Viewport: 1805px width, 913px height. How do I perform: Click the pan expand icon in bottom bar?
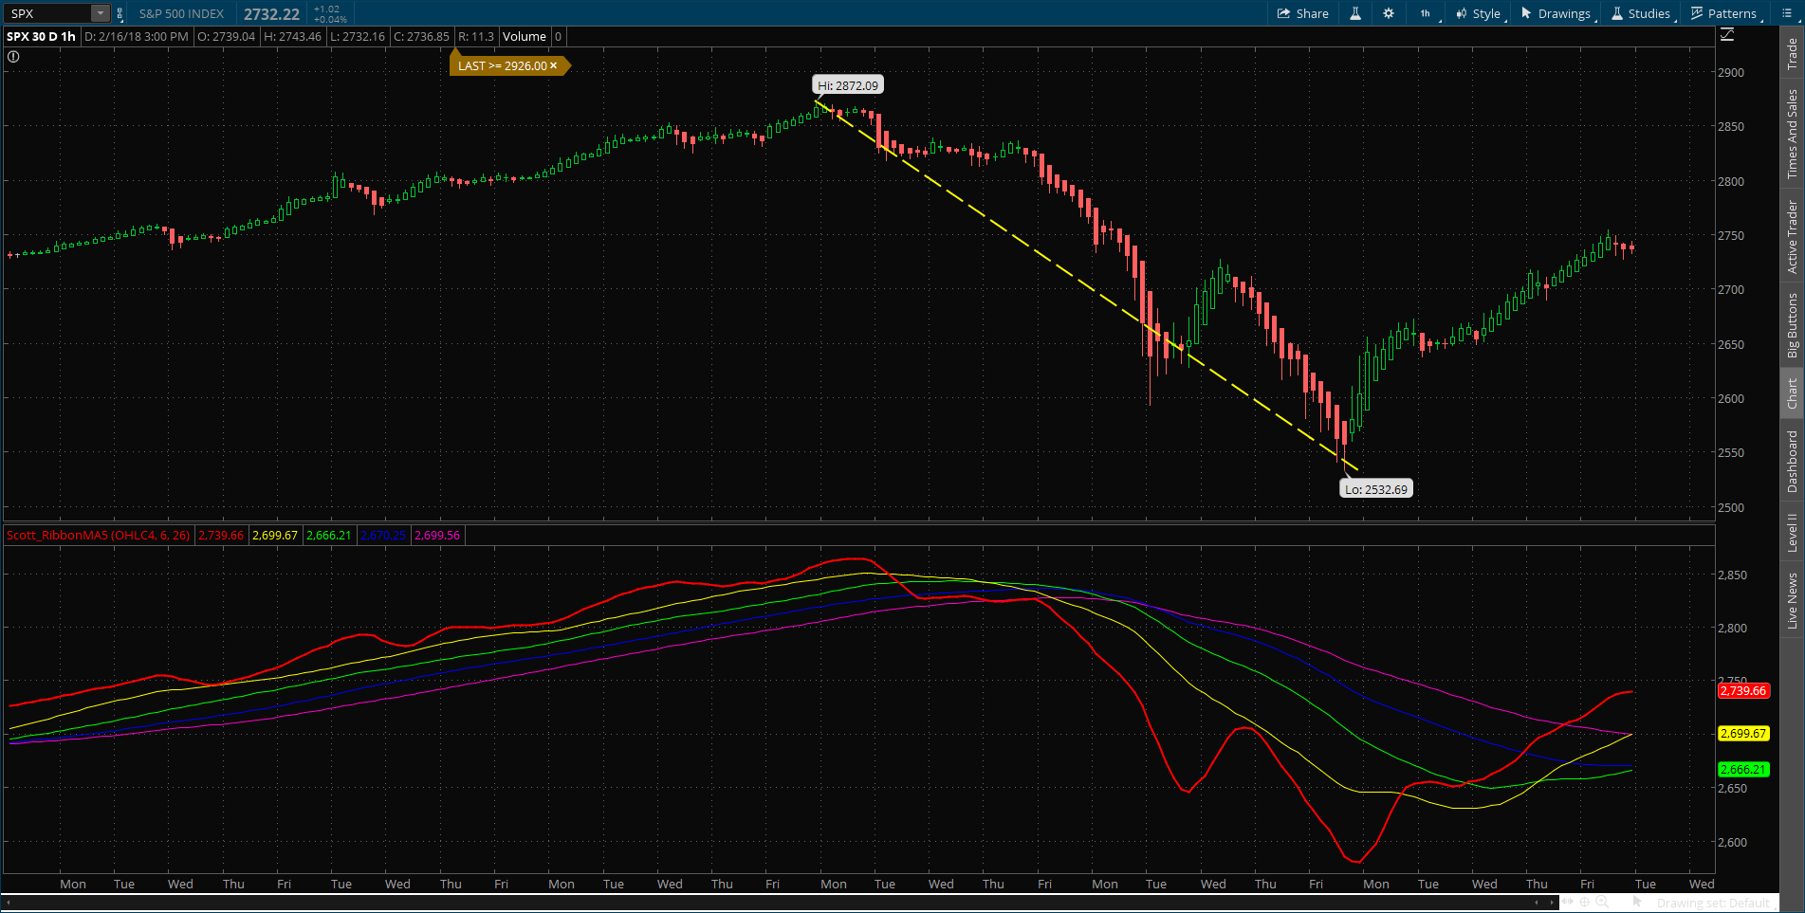pos(1567,902)
